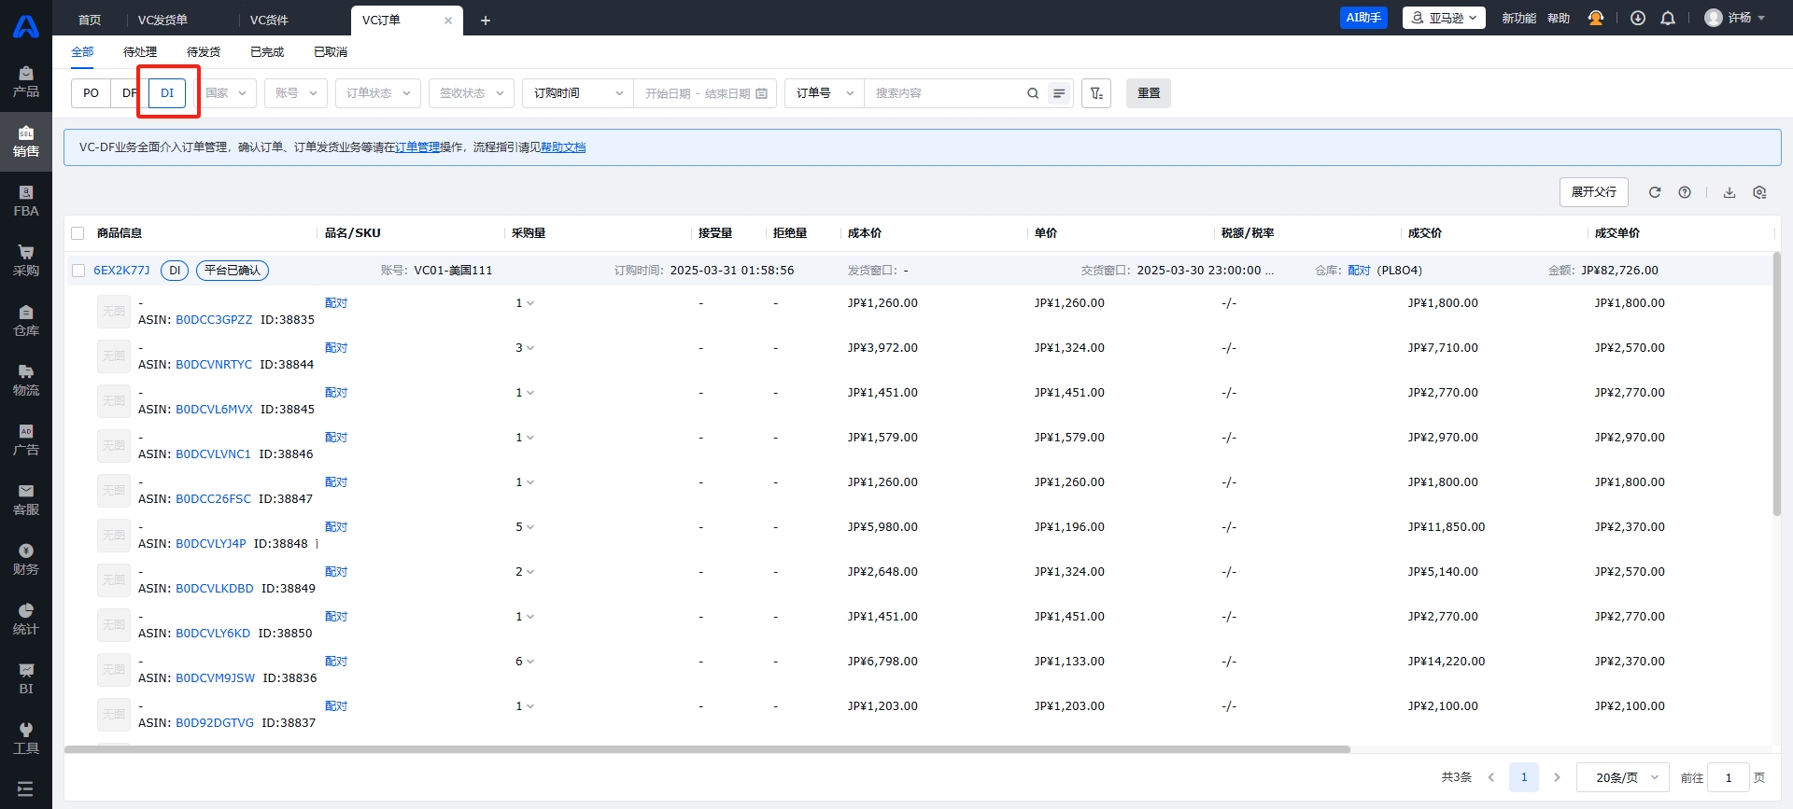
Task: Show the 待发货 orders tab
Action: 204,52
